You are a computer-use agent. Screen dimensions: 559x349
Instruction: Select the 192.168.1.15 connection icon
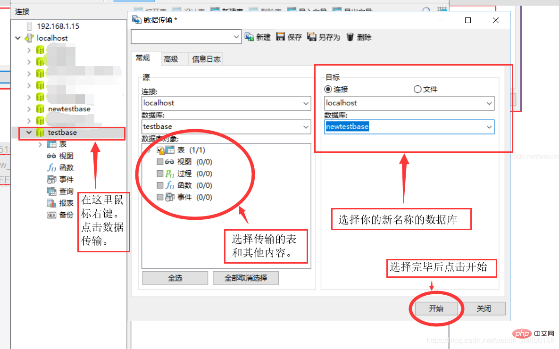pyautogui.click(x=29, y=26)
